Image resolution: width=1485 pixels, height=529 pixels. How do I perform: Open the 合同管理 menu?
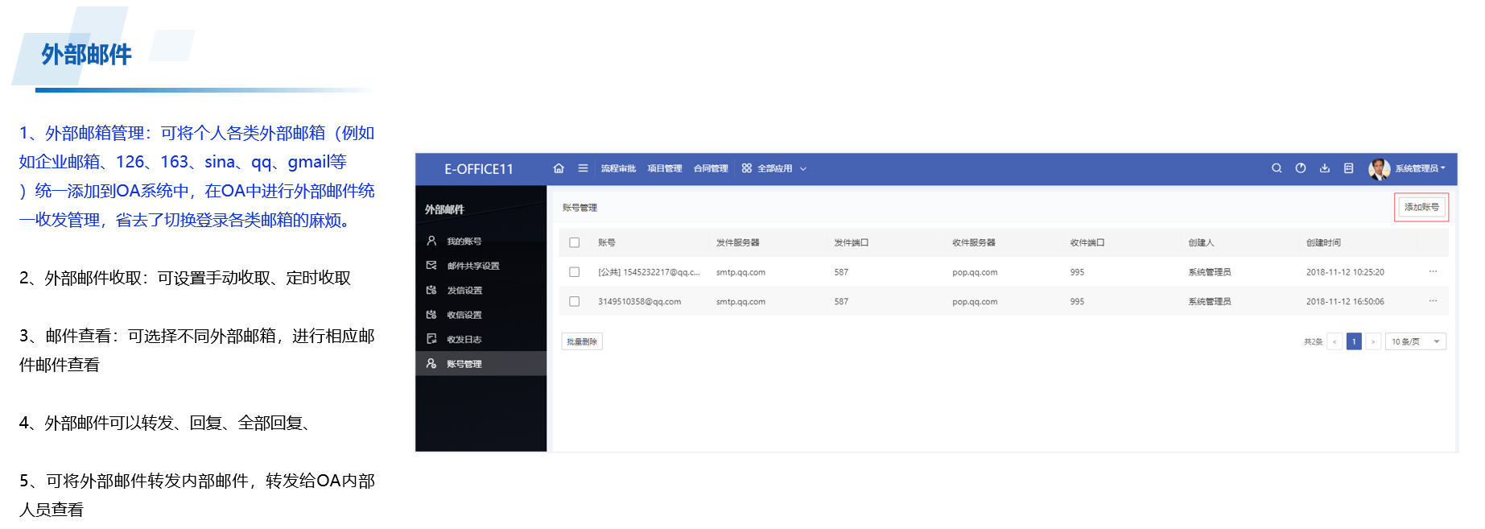[711, 168]
